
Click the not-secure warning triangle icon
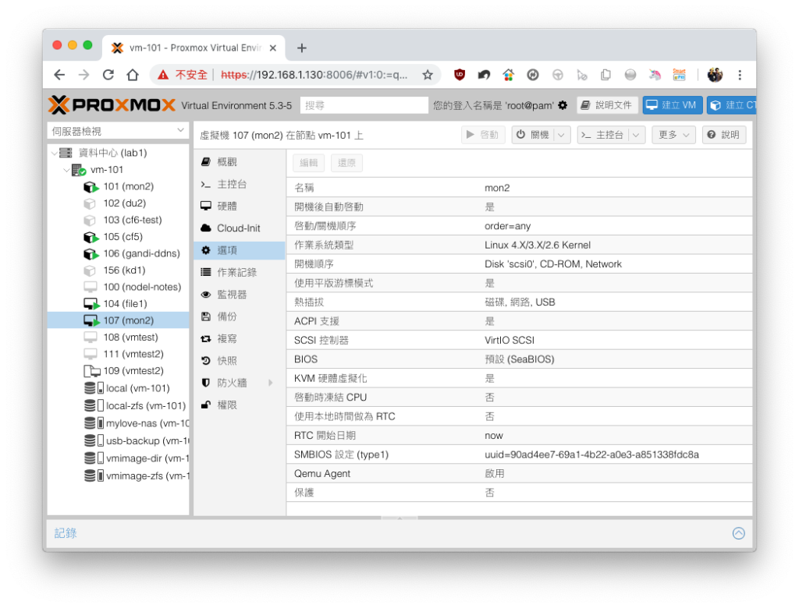tap(163, 75)
